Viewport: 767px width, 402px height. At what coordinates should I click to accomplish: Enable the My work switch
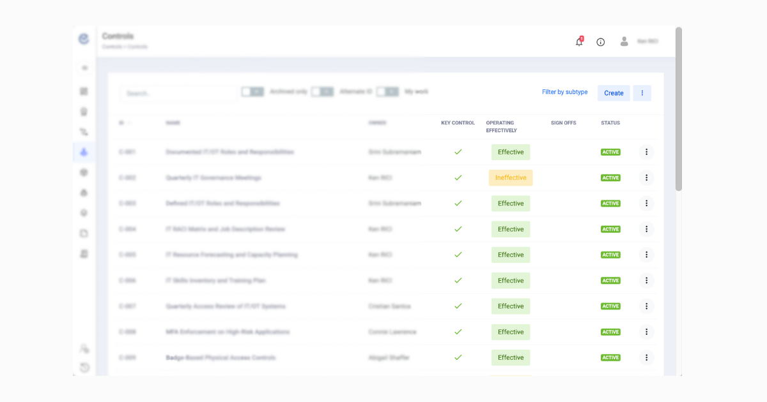point(387,92)
